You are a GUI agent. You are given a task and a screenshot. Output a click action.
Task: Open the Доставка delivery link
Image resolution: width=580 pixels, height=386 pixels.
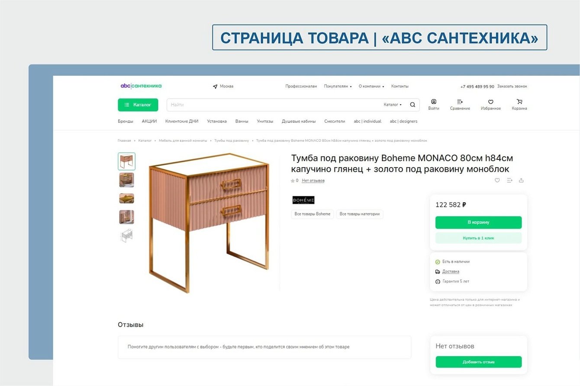click(451, 271)
